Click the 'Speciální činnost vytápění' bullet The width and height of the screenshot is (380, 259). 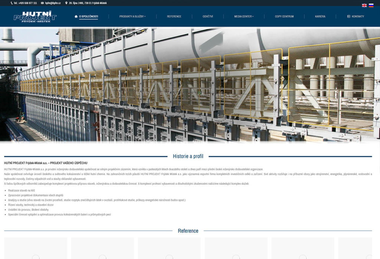(x=59, y=214)
